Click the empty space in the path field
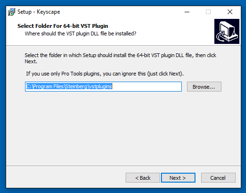The width and height of the screenshot is (246, 193). coord(146,86)
